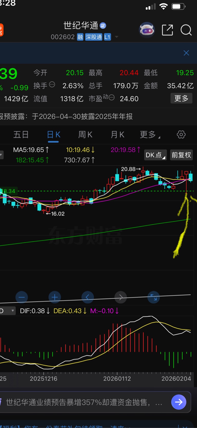Viewport: 197px width, 428px height.
Task: Open the DK点 indicator dropdown
Action: click(155, 155)
